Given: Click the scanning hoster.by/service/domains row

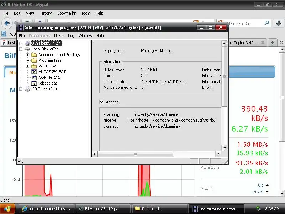Looking at the screenshot, I should (x=141, y=114).
